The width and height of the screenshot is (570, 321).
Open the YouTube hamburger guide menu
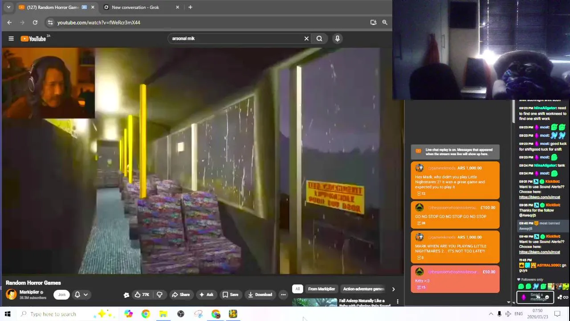11,38
